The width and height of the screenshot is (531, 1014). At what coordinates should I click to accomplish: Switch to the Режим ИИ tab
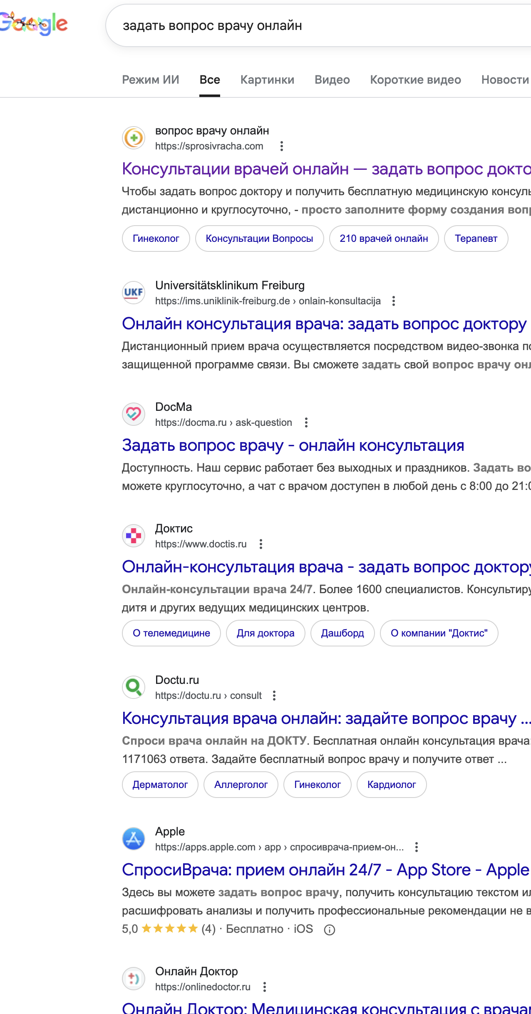click(150, 80)
